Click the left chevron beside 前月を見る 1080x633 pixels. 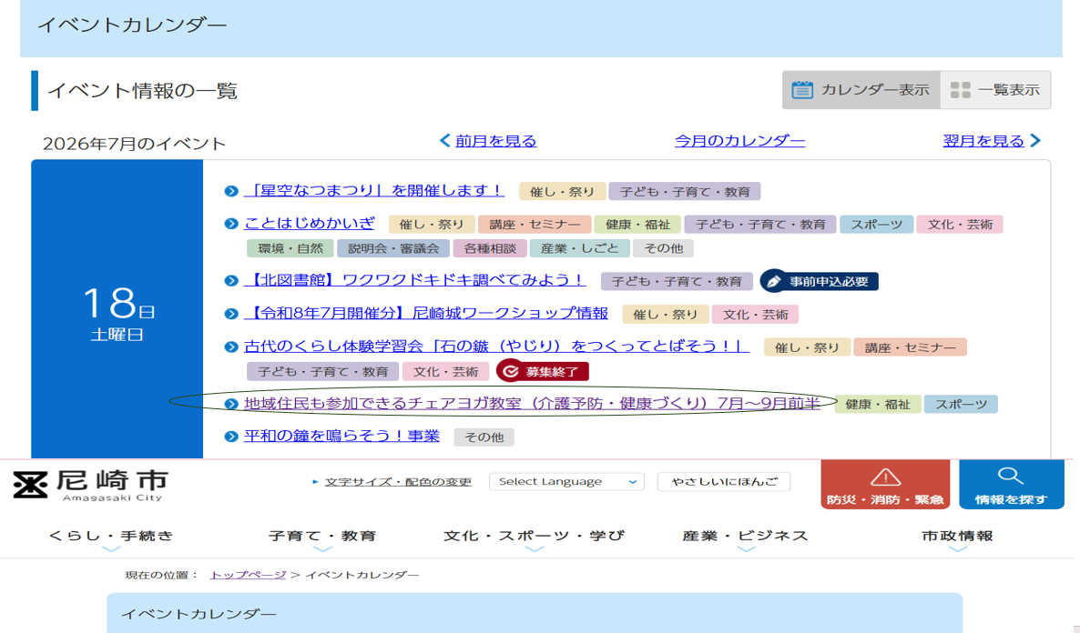coord(445,140)
